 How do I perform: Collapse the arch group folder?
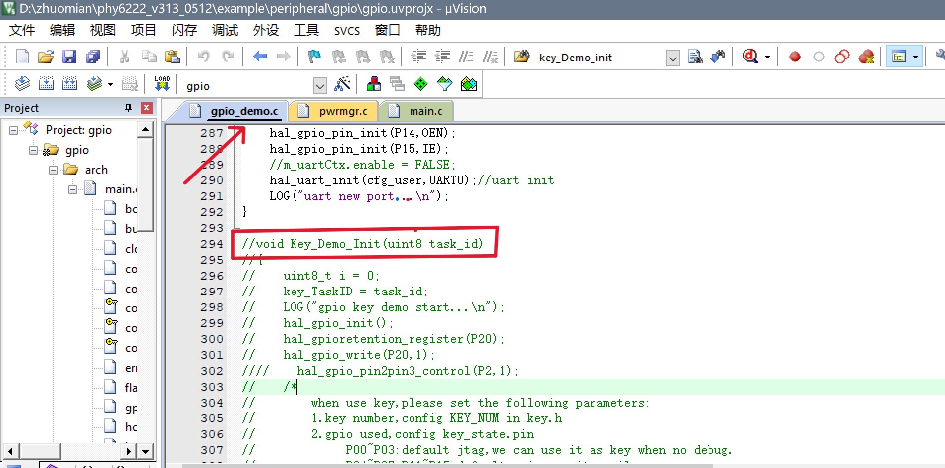tap(53, 170)
